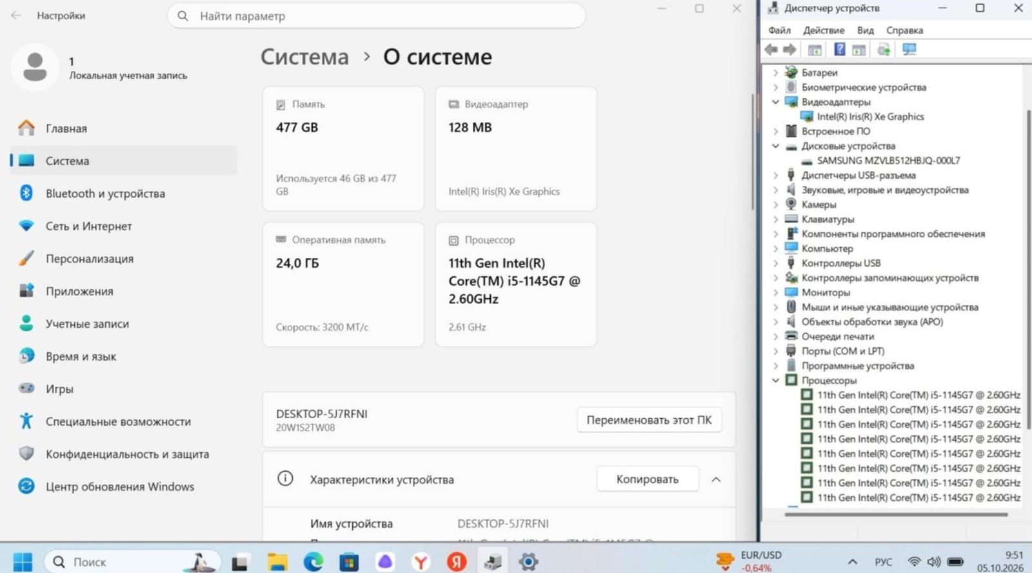Expand the Клавиатуры node

(x=776, y=219)
